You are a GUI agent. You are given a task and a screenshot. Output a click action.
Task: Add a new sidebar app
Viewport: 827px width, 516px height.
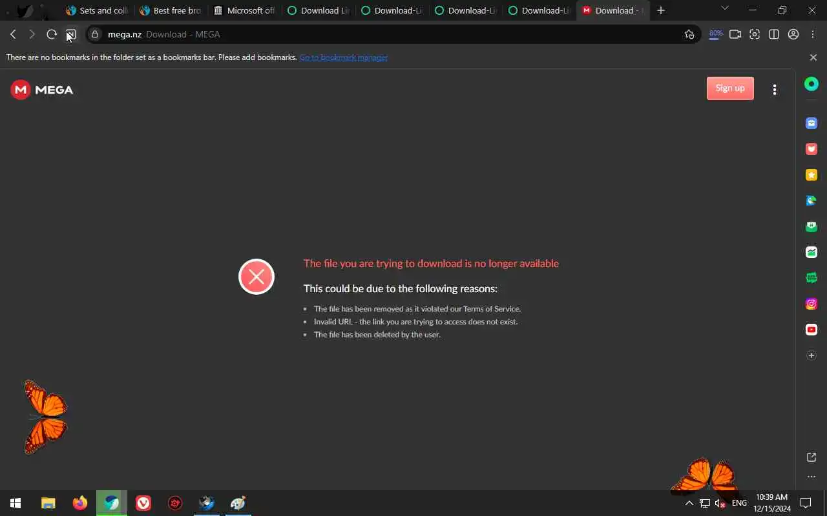[811, 355]
